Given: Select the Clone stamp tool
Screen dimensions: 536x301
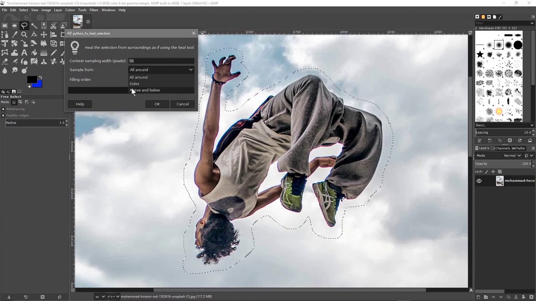Looking at the screenshot, I should [x=44, y=61].
